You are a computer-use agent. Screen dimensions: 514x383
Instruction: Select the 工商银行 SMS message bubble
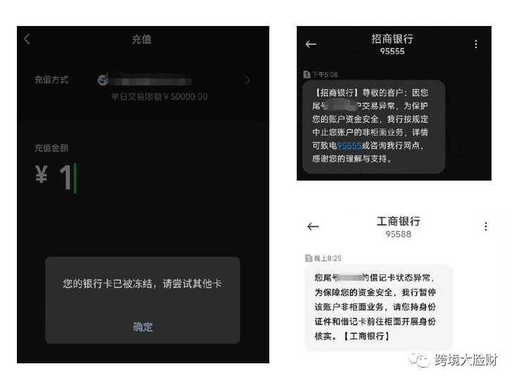tap(378, 307)
